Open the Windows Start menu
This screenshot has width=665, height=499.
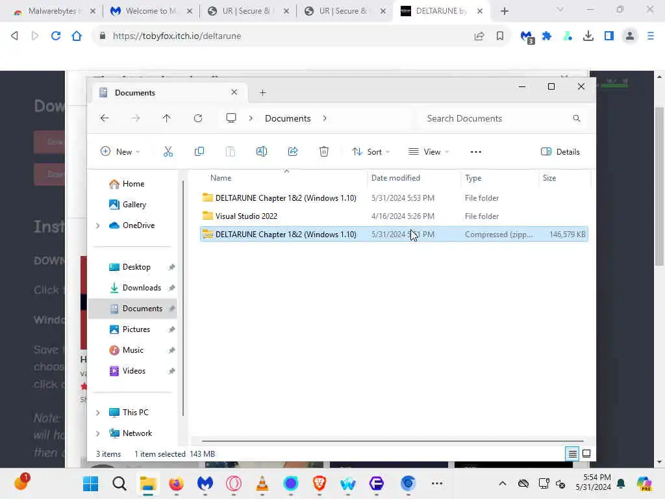[90, 483]
